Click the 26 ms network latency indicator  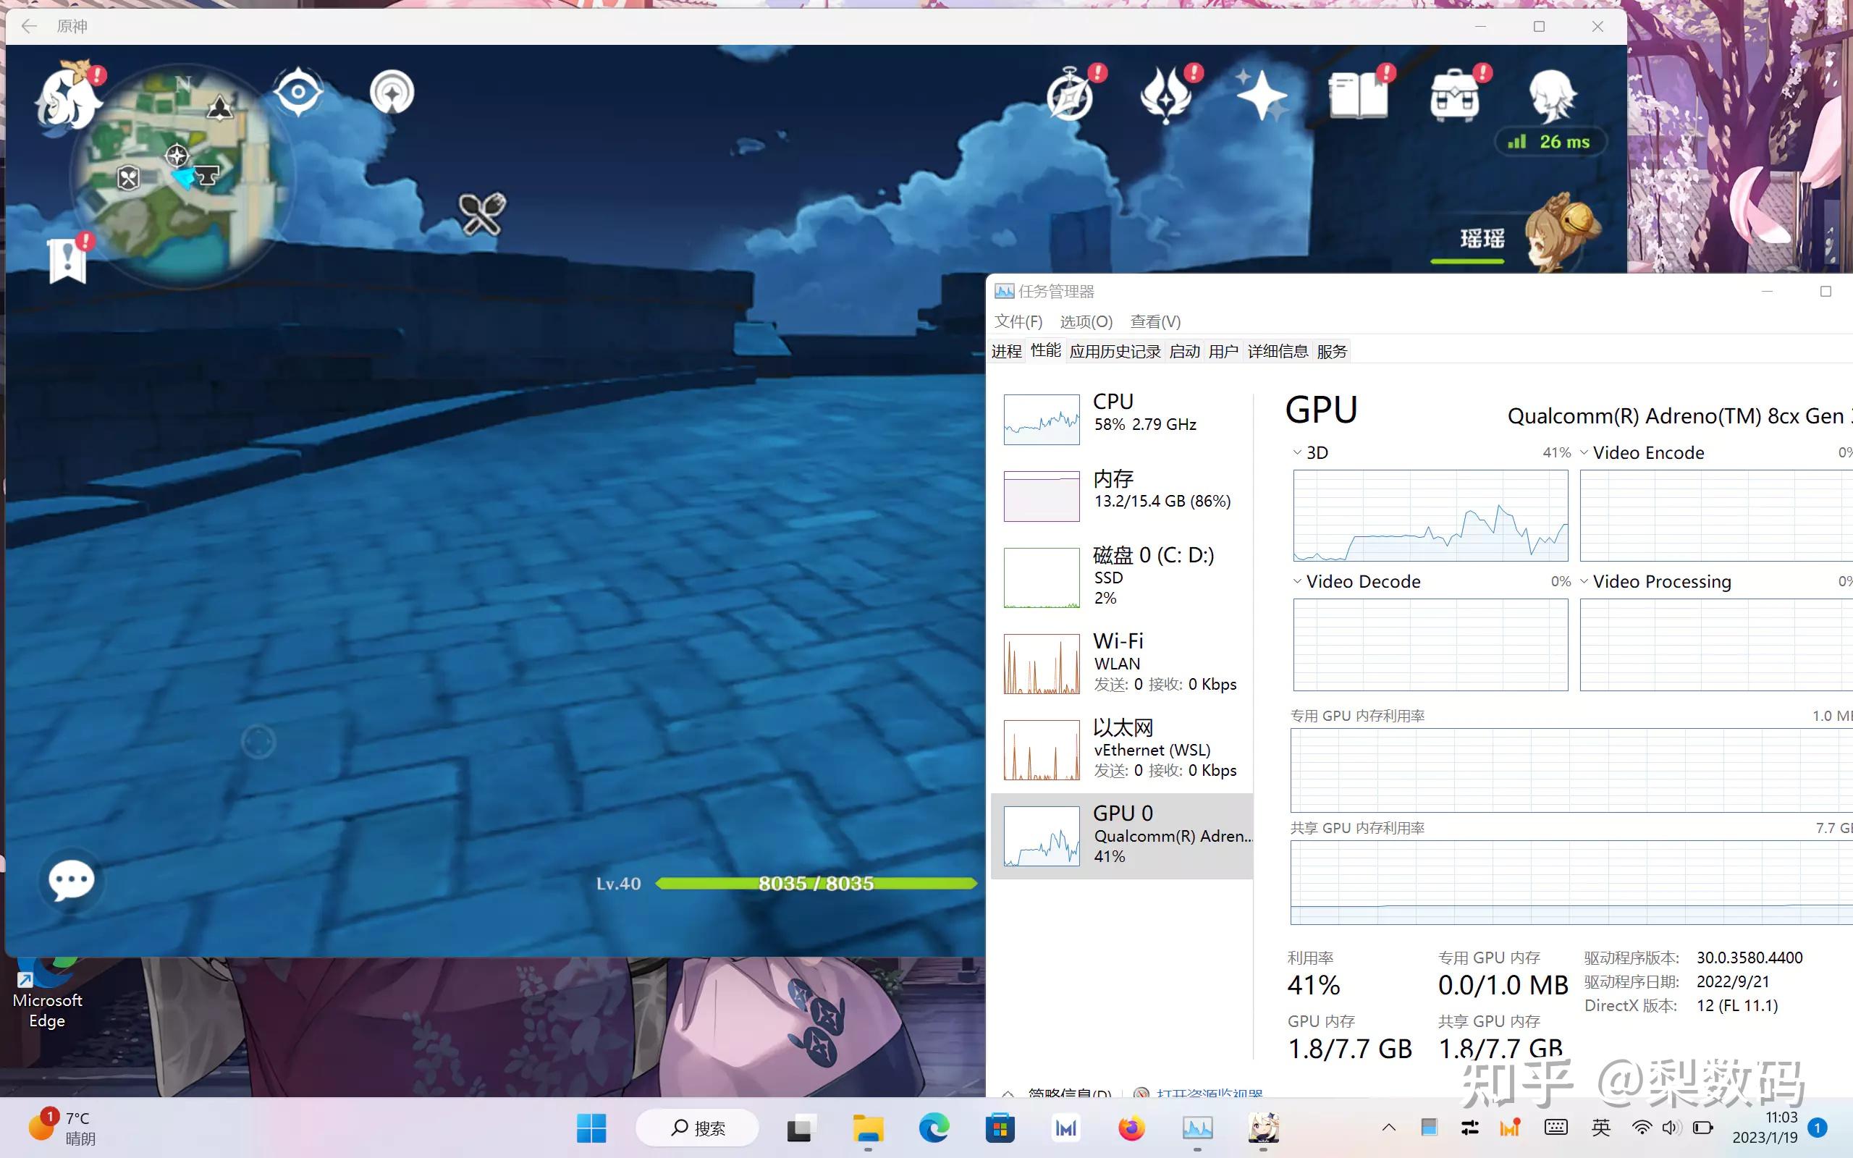1550,142
